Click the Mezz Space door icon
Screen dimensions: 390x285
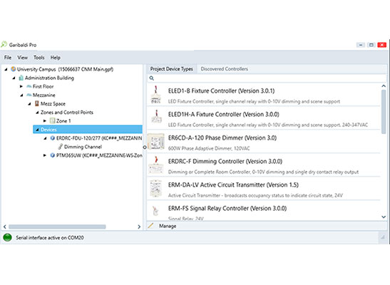(37, 103)
